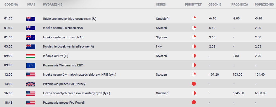This screenshot has width=276, height=107.
Task: Click the US flag beside Przemawia prezes Fed Powell
Action: (x=31, y=103)
